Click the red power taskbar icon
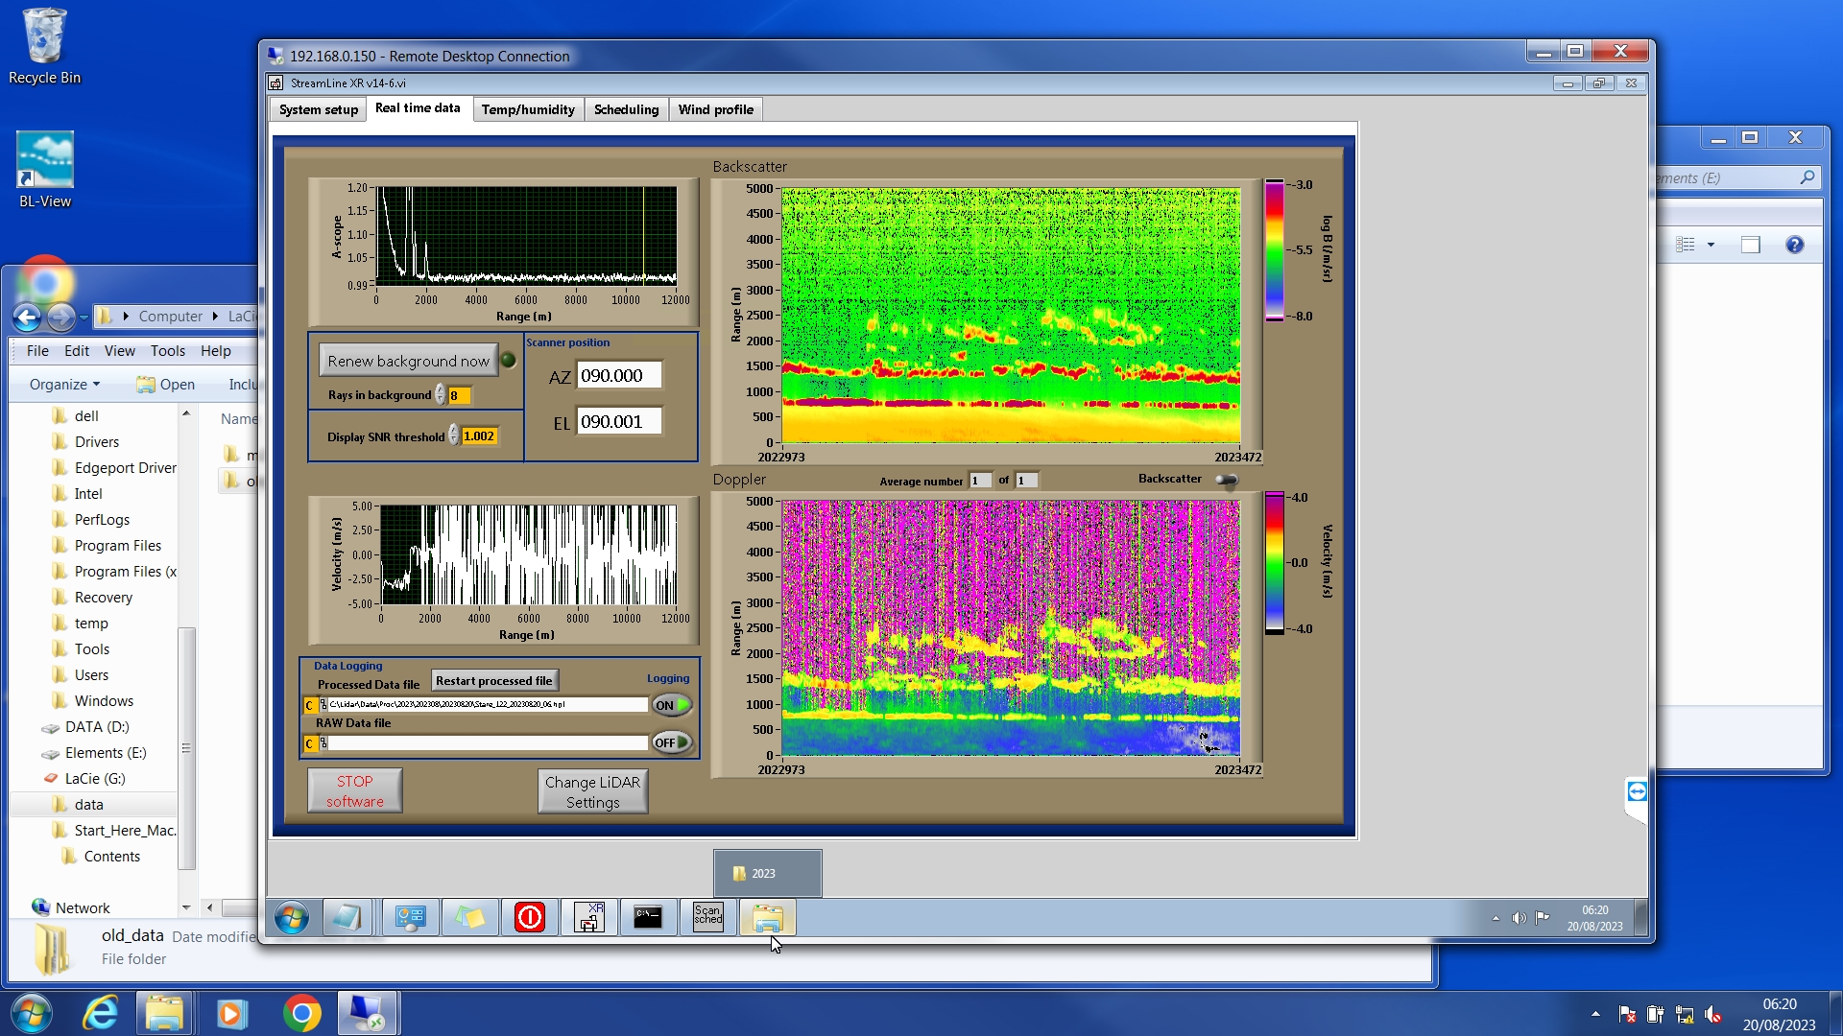Image resolution: width=1843 pixels, height=1036 pixels. [529, 917]
